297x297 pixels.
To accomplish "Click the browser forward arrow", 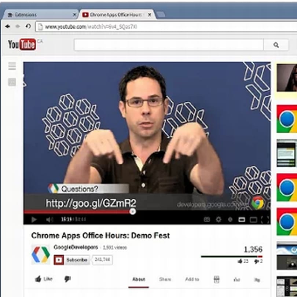I will tap(18, 26).
